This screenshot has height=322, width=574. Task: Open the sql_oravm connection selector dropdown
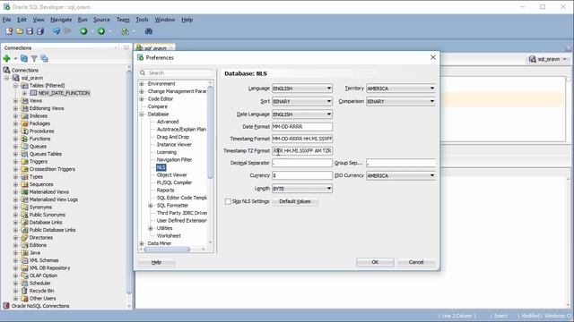coord(548,59)
